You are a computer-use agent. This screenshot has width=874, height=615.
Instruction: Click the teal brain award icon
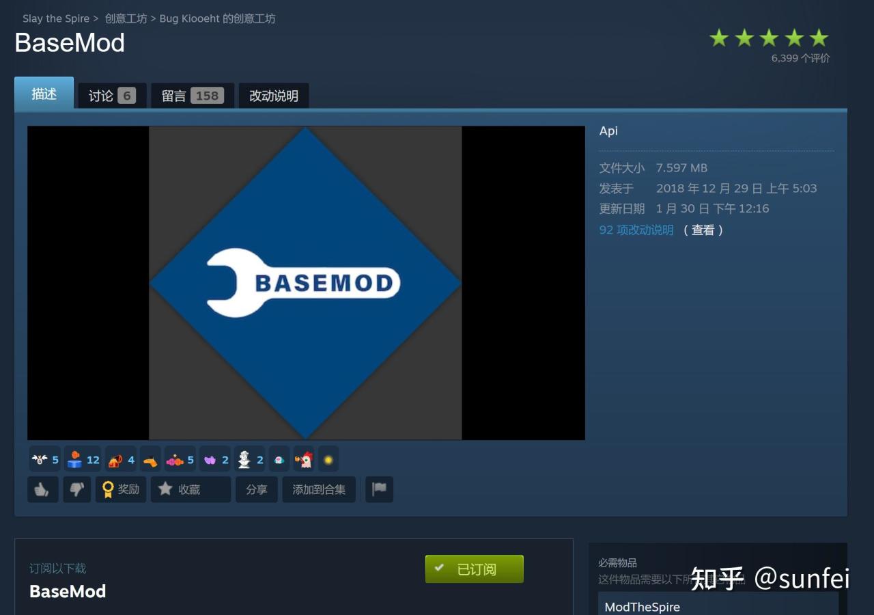(279, 460)
